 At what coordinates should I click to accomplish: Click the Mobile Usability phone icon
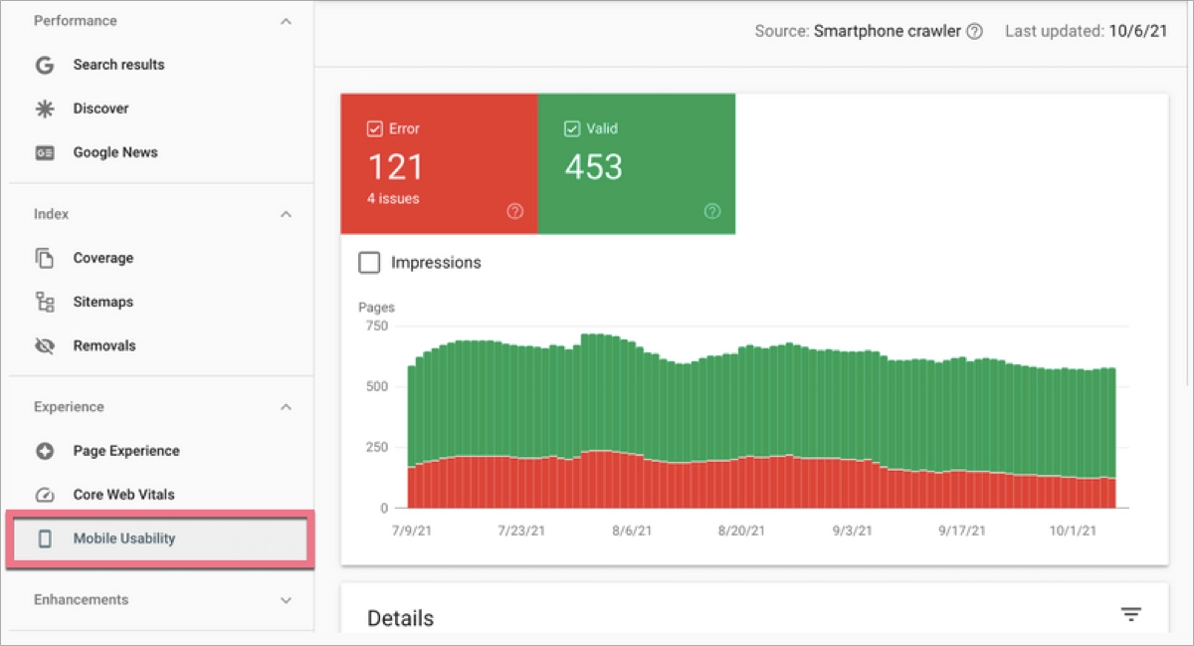pos(44,538)
